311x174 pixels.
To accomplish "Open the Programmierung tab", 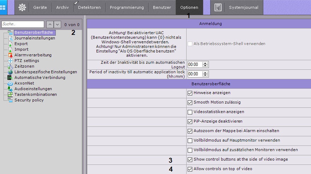I will [x=127, y=7].
